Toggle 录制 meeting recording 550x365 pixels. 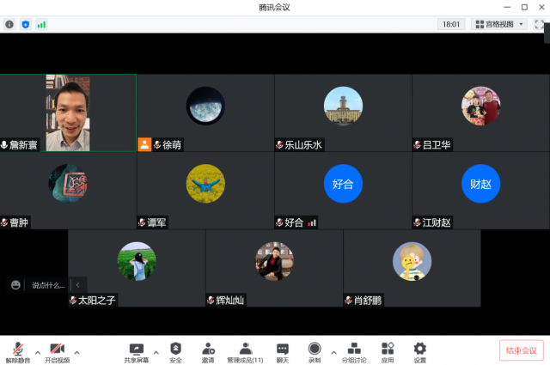(315, 350)
